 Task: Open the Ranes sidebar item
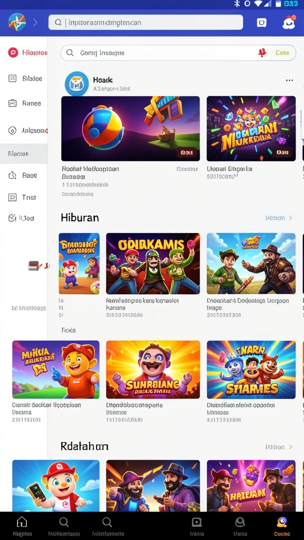(x=24, y=103)
